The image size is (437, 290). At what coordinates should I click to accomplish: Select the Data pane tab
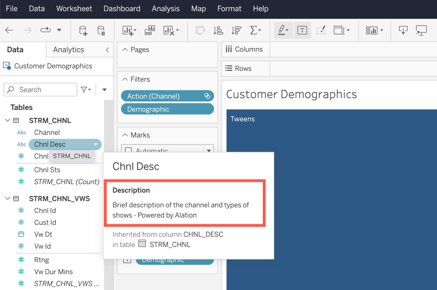pos(15,49)
